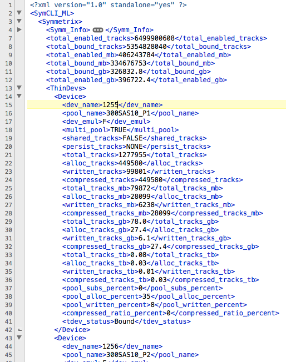The image size is (286, 362).
Task: Collapse the Device fold triangle on line 43
Action: (x=19, y=338)
